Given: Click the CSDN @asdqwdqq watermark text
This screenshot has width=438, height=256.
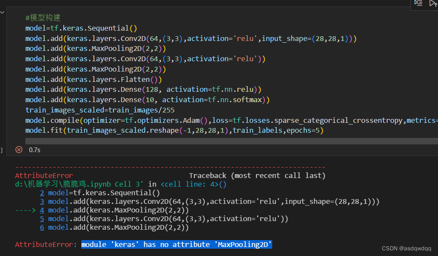Looking at the screenshot, I should (x=407, y=248).
